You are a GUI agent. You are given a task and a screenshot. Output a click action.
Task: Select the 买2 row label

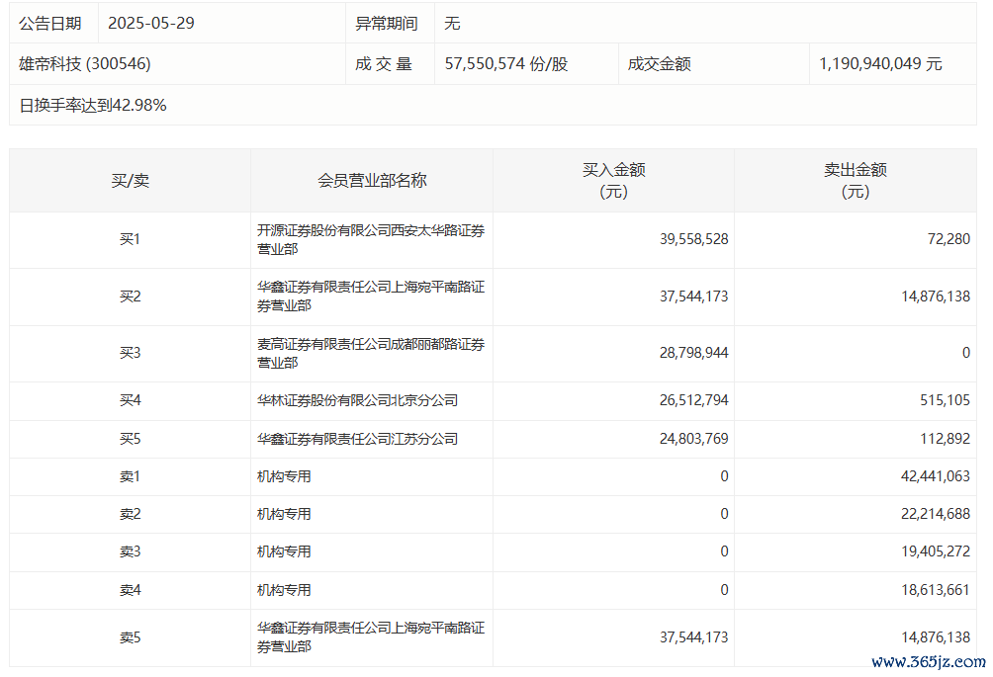click(130, 296)
